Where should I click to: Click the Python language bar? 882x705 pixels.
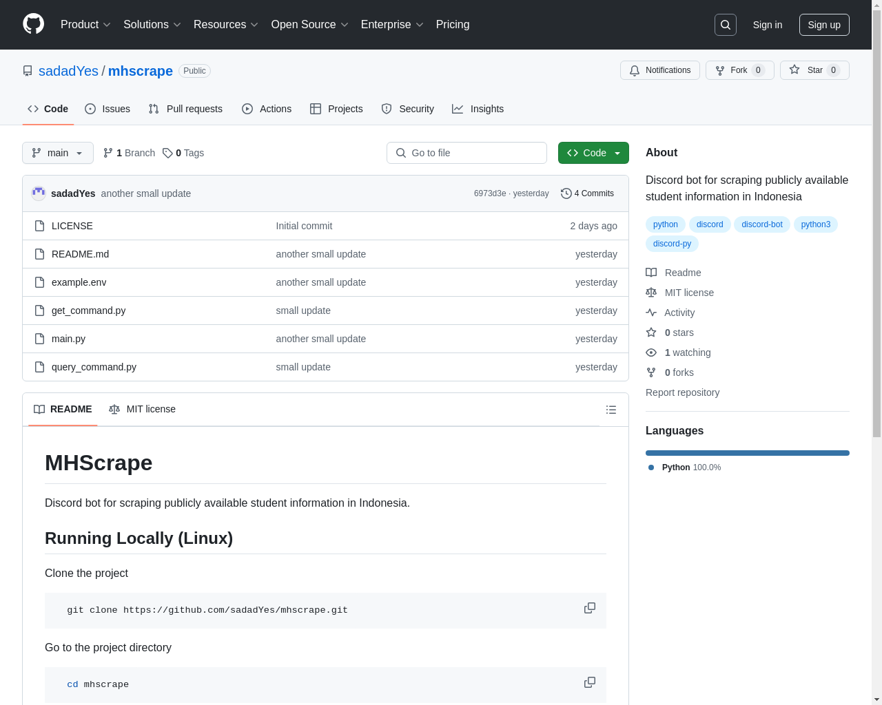pyautogui.click(x=748, y=453)
